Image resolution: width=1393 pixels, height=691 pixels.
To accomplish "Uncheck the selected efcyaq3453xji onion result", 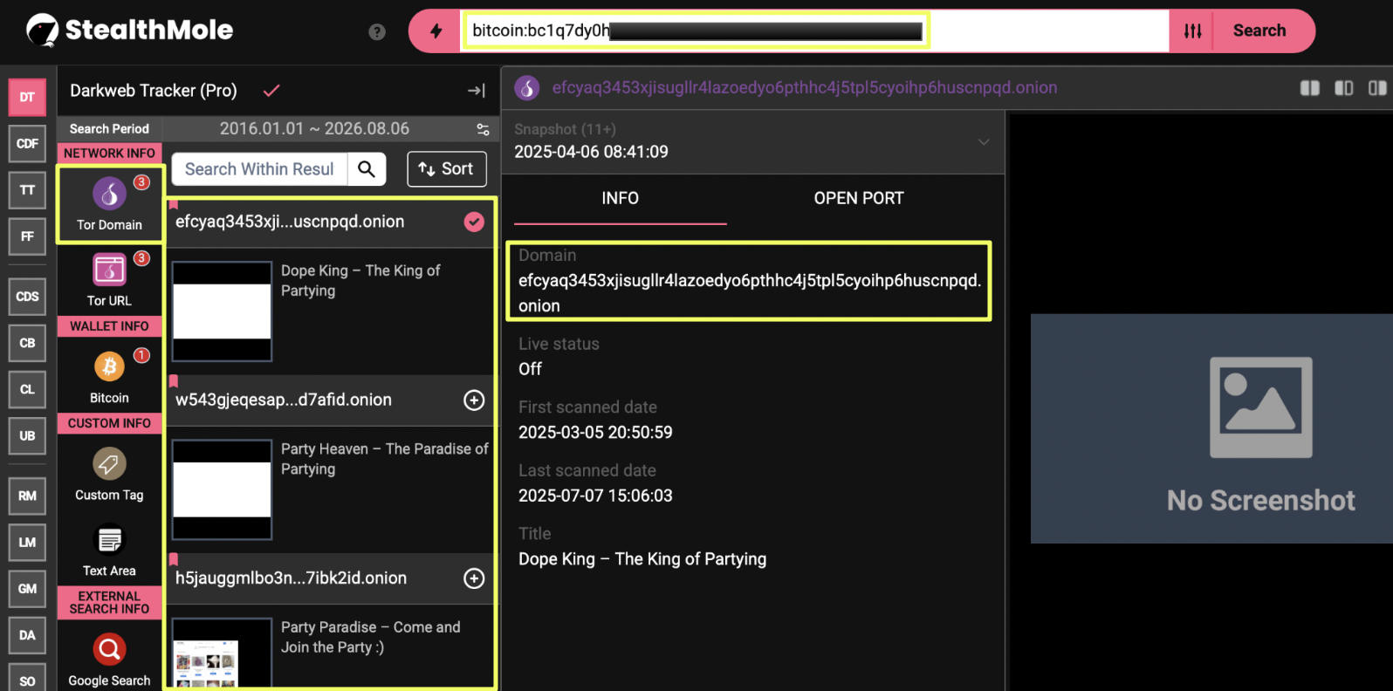I will coord(474,222).
